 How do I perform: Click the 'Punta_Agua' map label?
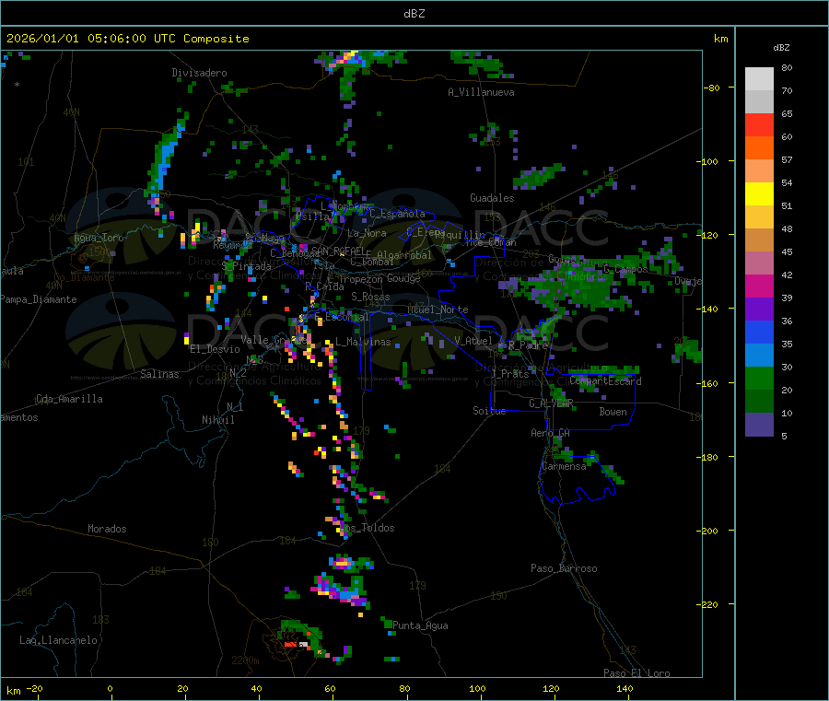420,625
